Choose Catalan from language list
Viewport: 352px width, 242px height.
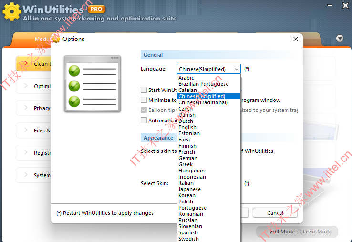click(x=209, y=90)
